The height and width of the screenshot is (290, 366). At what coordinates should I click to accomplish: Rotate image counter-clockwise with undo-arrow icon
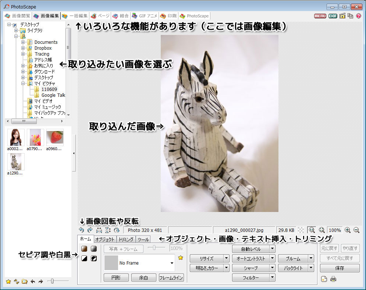[81, 230]
